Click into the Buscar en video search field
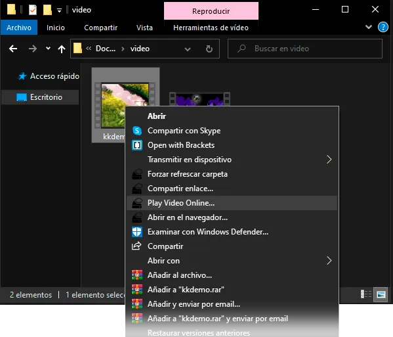This screenshot has width=393, height=337. 305,49
